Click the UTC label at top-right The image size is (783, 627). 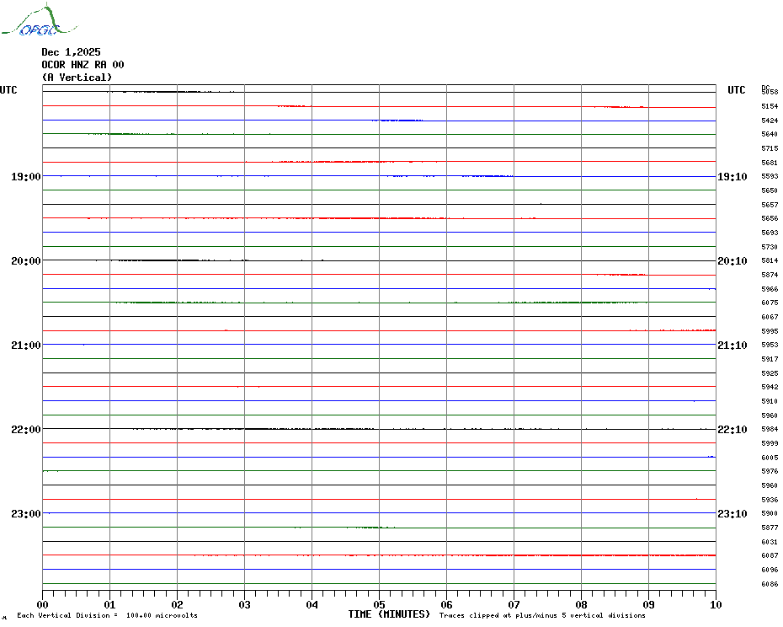(737, 90)
